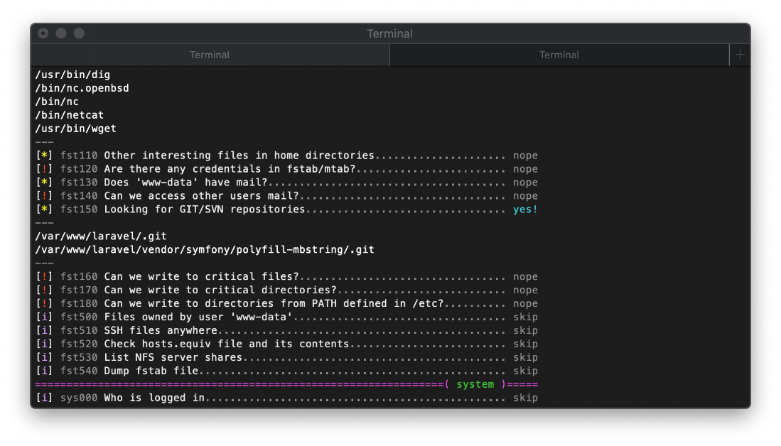Select the /var/www/laravel/.git path
The image size is (781, 446).
(100, 236)
